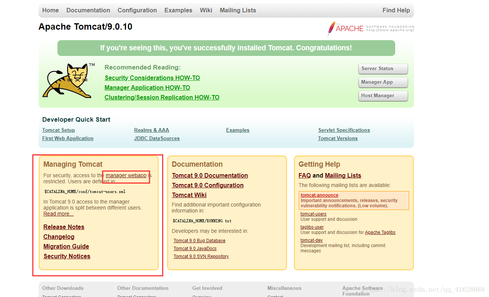Image resolution: width=489 pixels, height=297 pixels.
Task: Open the Examples nav item in top bar
Action: (x=178, y=11)
